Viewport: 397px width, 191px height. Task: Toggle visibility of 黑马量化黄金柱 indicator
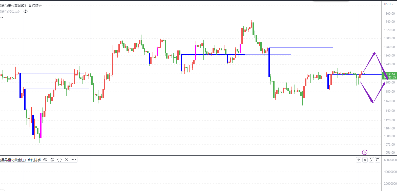pos(45,160)
